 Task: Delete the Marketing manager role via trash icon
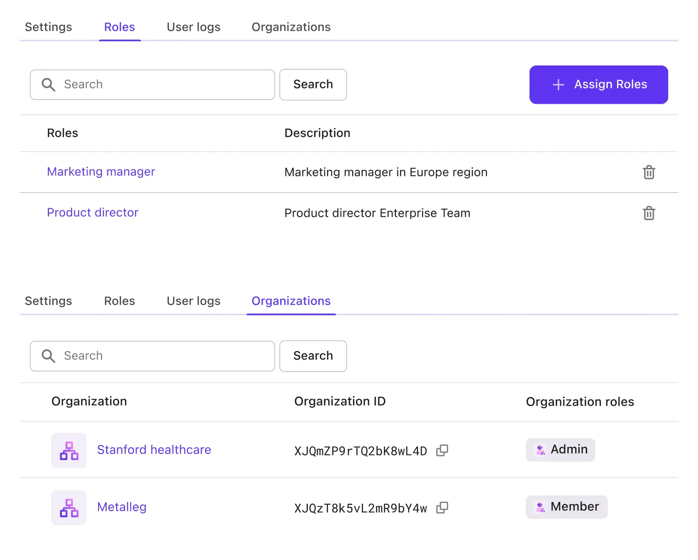pyautogui.click(x=649, y=172)
